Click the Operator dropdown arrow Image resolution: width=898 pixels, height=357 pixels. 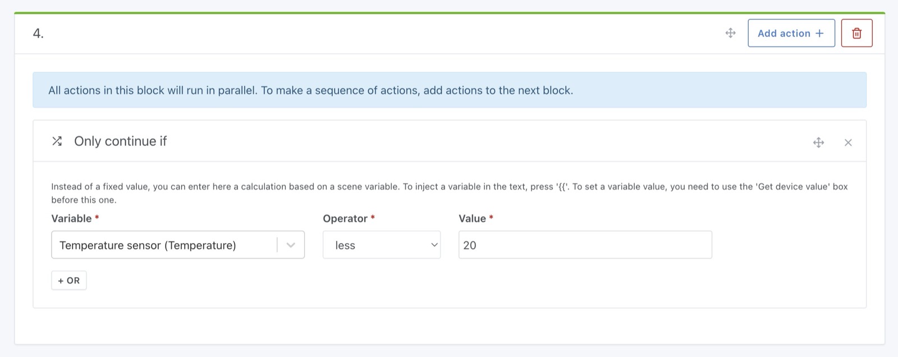coord(434,245)
